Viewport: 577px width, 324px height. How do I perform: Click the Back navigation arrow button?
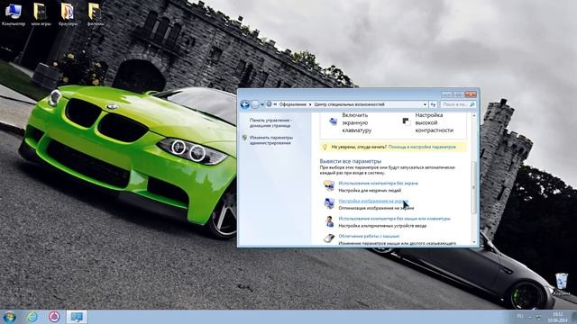[x=244, y=104]
